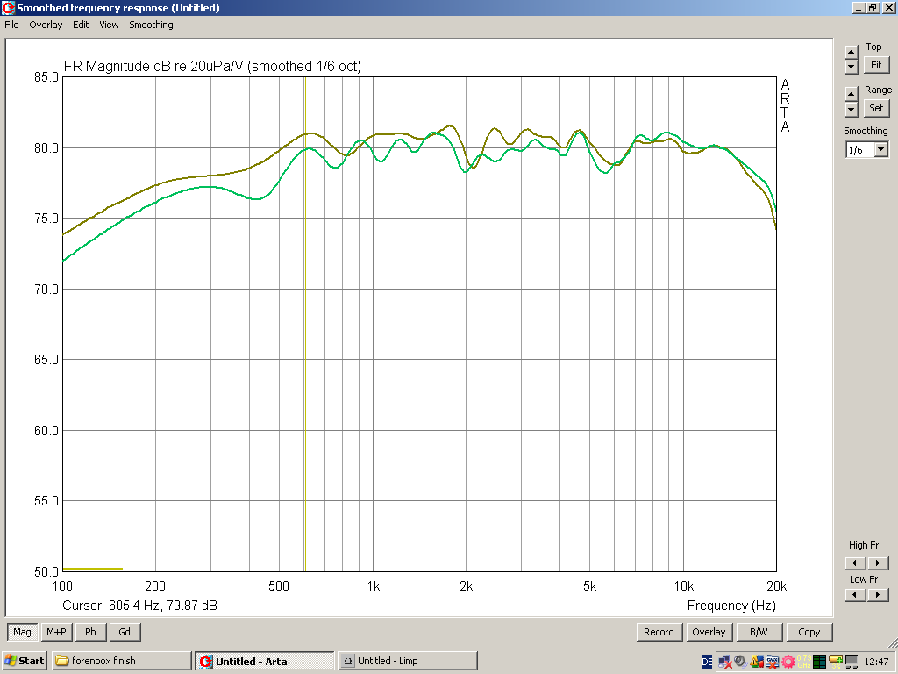Click the Top down arrow stepper
The image size is (898, 674).
point(851,66)
